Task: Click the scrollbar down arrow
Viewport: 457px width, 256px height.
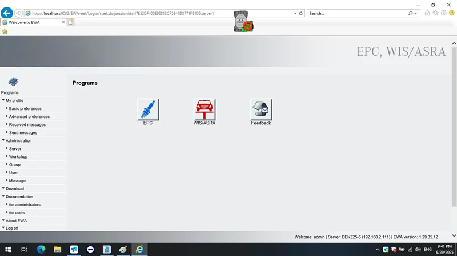Action: (454, 235)
